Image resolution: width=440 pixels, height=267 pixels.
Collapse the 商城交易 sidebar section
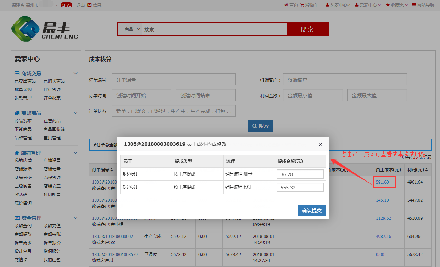click(x=75, y=73)
